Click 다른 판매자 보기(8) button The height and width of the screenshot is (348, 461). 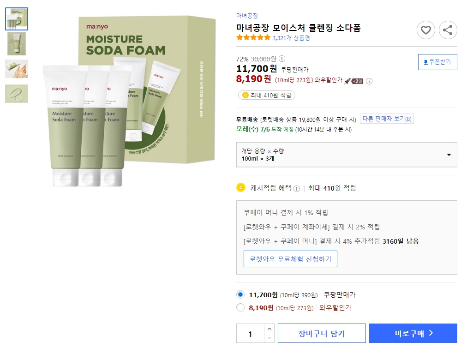[387, 119]
